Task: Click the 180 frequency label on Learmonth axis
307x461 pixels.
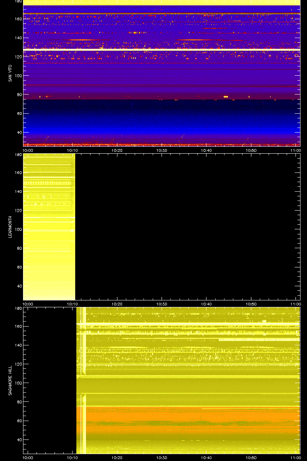Action: click(x=18, y=155)
